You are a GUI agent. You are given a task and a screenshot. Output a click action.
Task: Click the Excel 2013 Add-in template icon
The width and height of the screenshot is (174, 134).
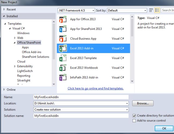(63, 48)
